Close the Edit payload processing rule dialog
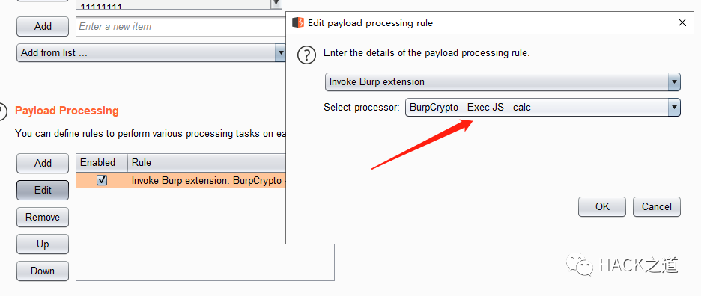 682,22
